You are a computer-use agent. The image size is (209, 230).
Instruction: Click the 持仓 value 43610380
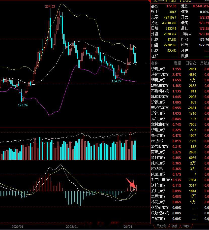tap(169, 23)
